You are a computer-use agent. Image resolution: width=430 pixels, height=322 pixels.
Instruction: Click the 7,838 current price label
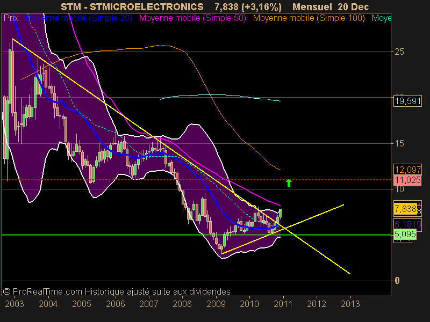tap(405, 209)
